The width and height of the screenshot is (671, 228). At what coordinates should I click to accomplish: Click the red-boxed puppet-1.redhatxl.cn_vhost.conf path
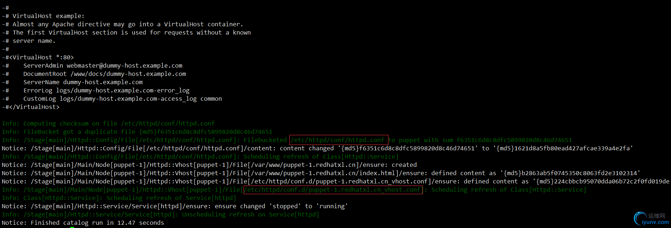click(x=333, y=190)
